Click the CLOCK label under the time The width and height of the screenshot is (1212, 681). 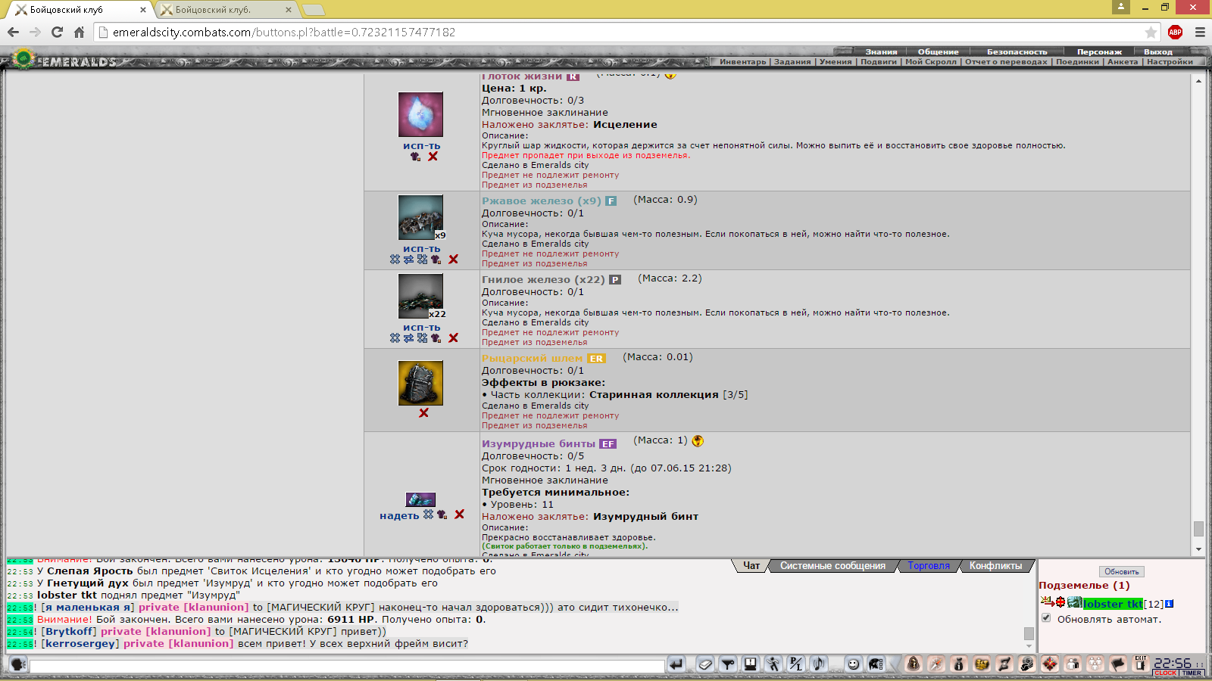(x=1166, y=673)
